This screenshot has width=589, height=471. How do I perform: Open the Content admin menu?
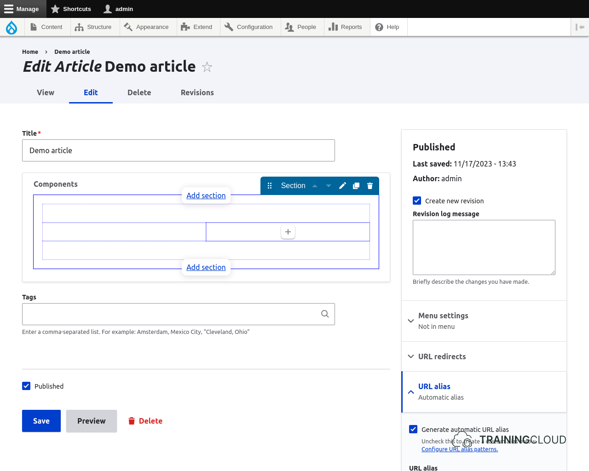coord(46,27)
